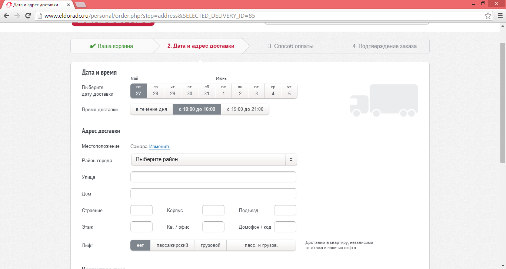This screenshot has height=269, width=506.
Task: Go to step '3. Способ оплаты'
Action: click(x=291, y=46)
